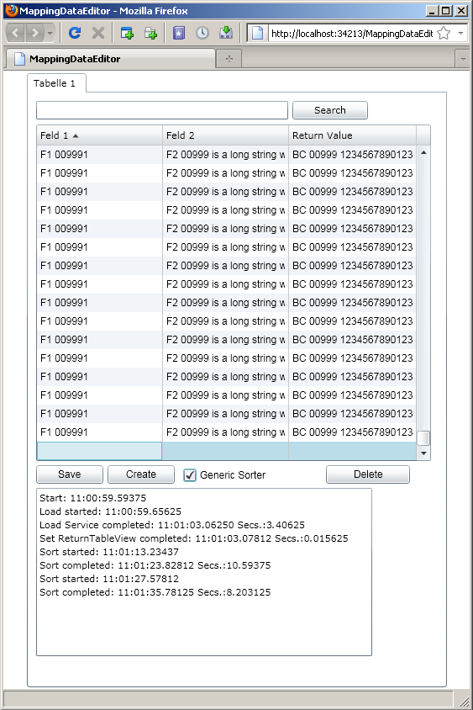473x710 pixels.
Task: Open a new window via toolbar icon
Action: 127,33
